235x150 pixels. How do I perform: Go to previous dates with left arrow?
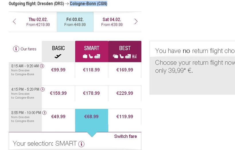(15, 22)
